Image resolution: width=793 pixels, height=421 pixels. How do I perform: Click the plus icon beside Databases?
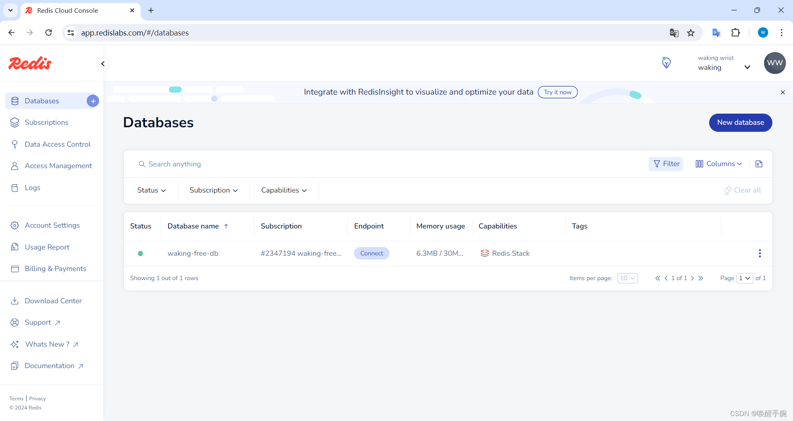93,101
